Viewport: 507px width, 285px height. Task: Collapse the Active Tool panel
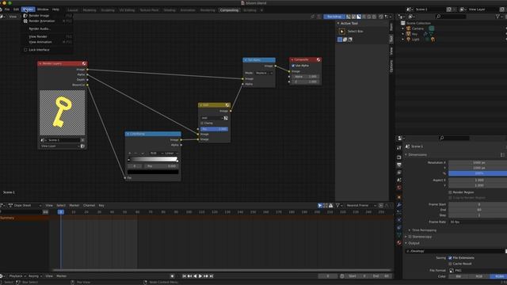(338, 23)
